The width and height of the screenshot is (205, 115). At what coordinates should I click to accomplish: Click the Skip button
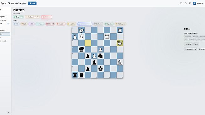(x=196, y=44)
